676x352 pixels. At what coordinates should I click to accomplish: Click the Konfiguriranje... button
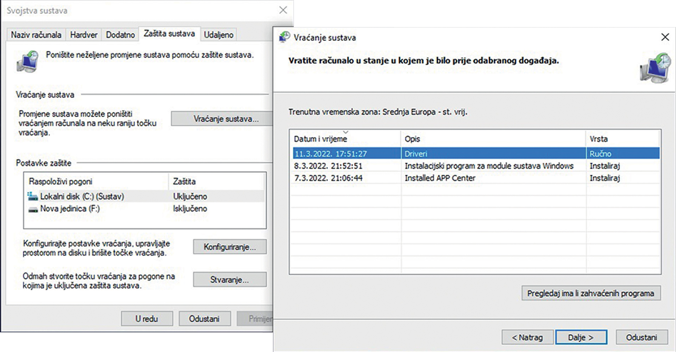click(230, 247)
